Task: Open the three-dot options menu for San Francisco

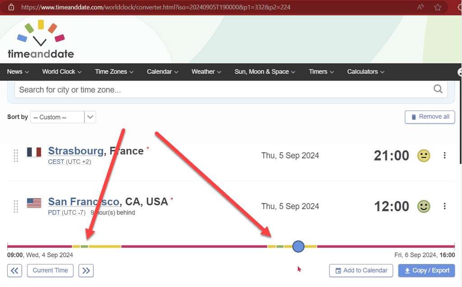Action: [444, 206]
